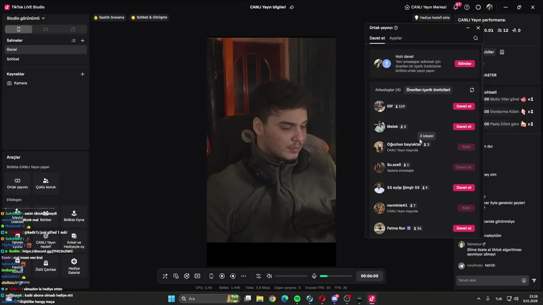Click the Sohbet & Görüşme chip
Viewport: 543px width, 305px height.
point(149,17)
